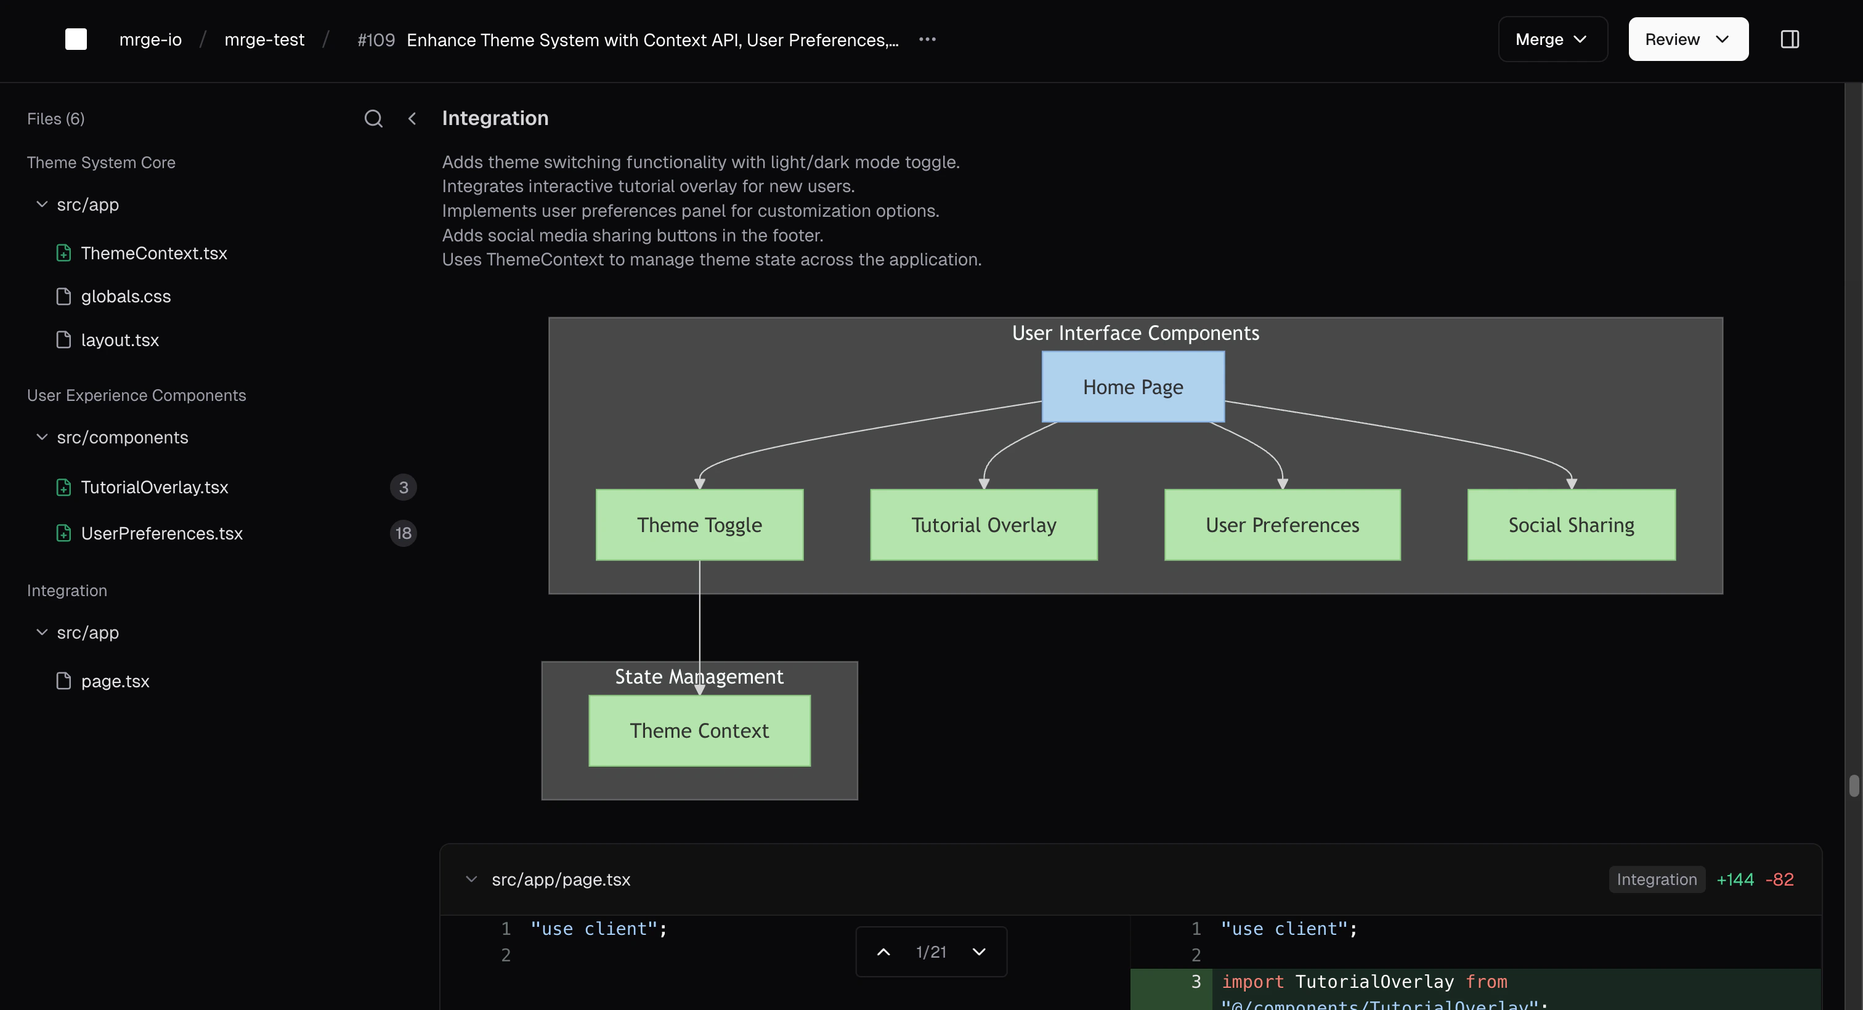Navigate to mrge-test via breadcrumb
The height and width of the screenshot is (1010, 1863).
coord(264,39)
